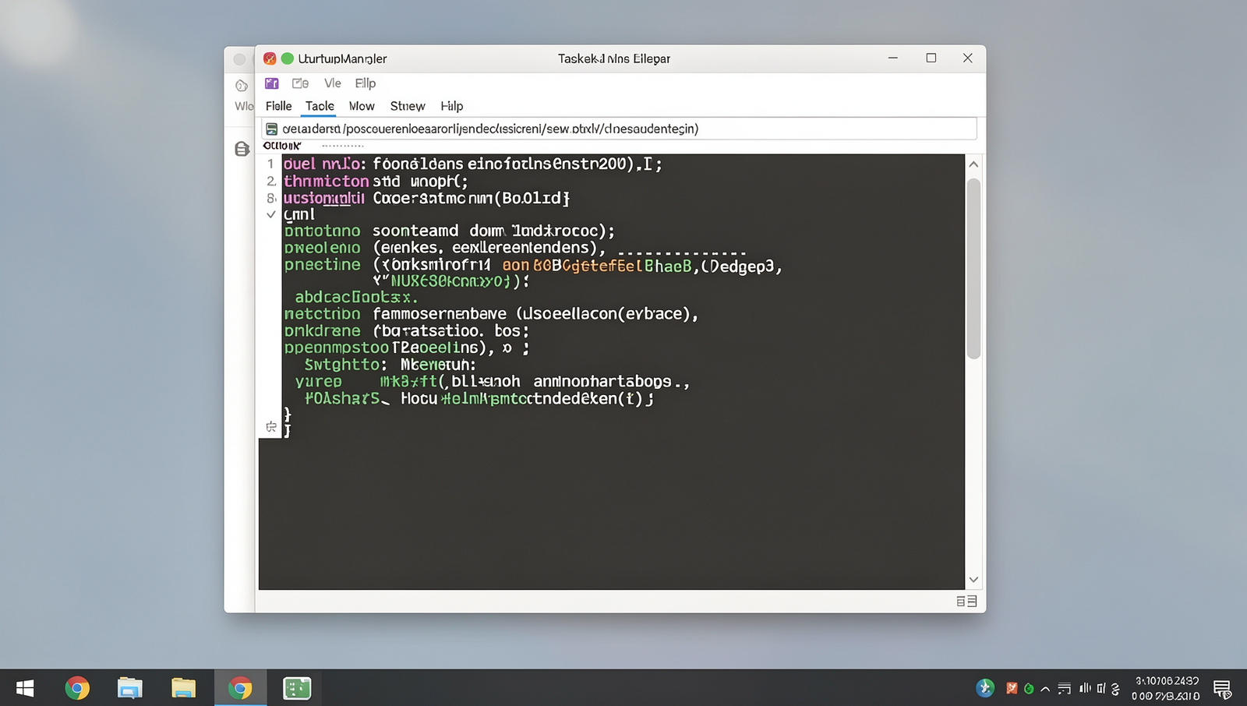Click the volume bars tray icon
Image resolution: width=1247 pixels, height=706 pixels.
click(x=1085, y=688)
